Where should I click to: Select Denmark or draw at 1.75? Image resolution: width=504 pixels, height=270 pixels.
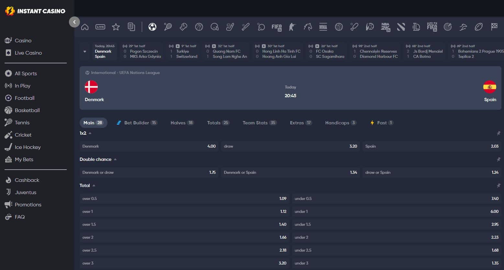click(x=149, y=172)
